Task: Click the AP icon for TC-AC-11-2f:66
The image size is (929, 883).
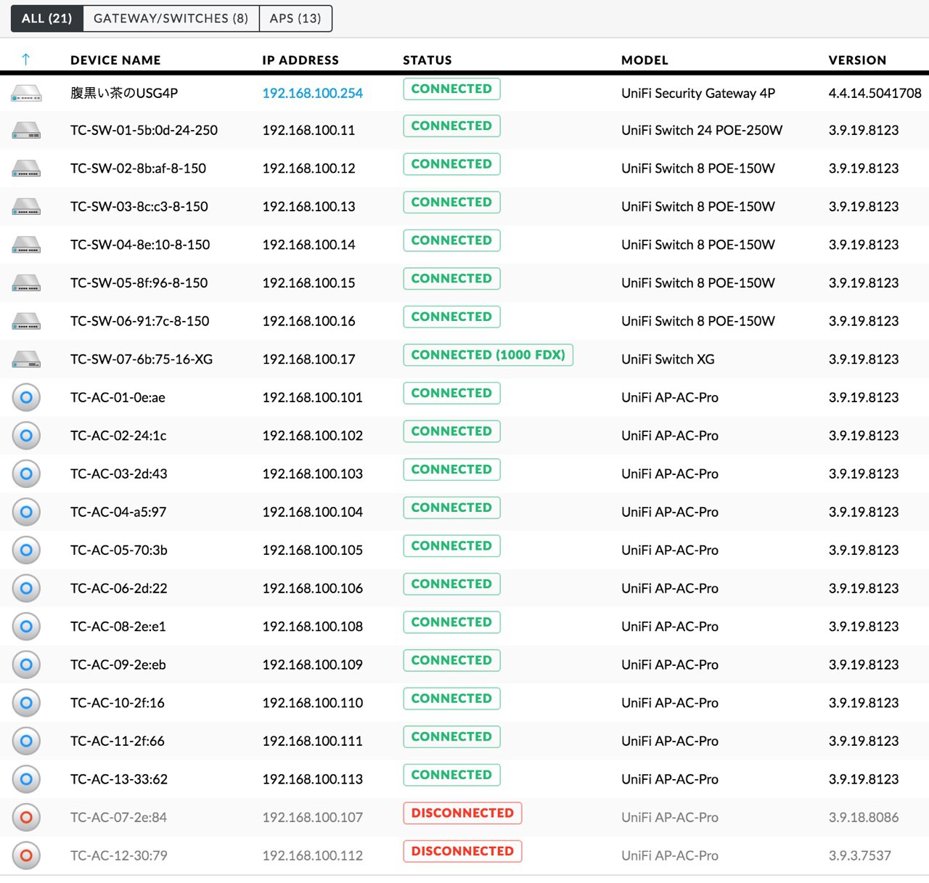Action: (26, 741)
